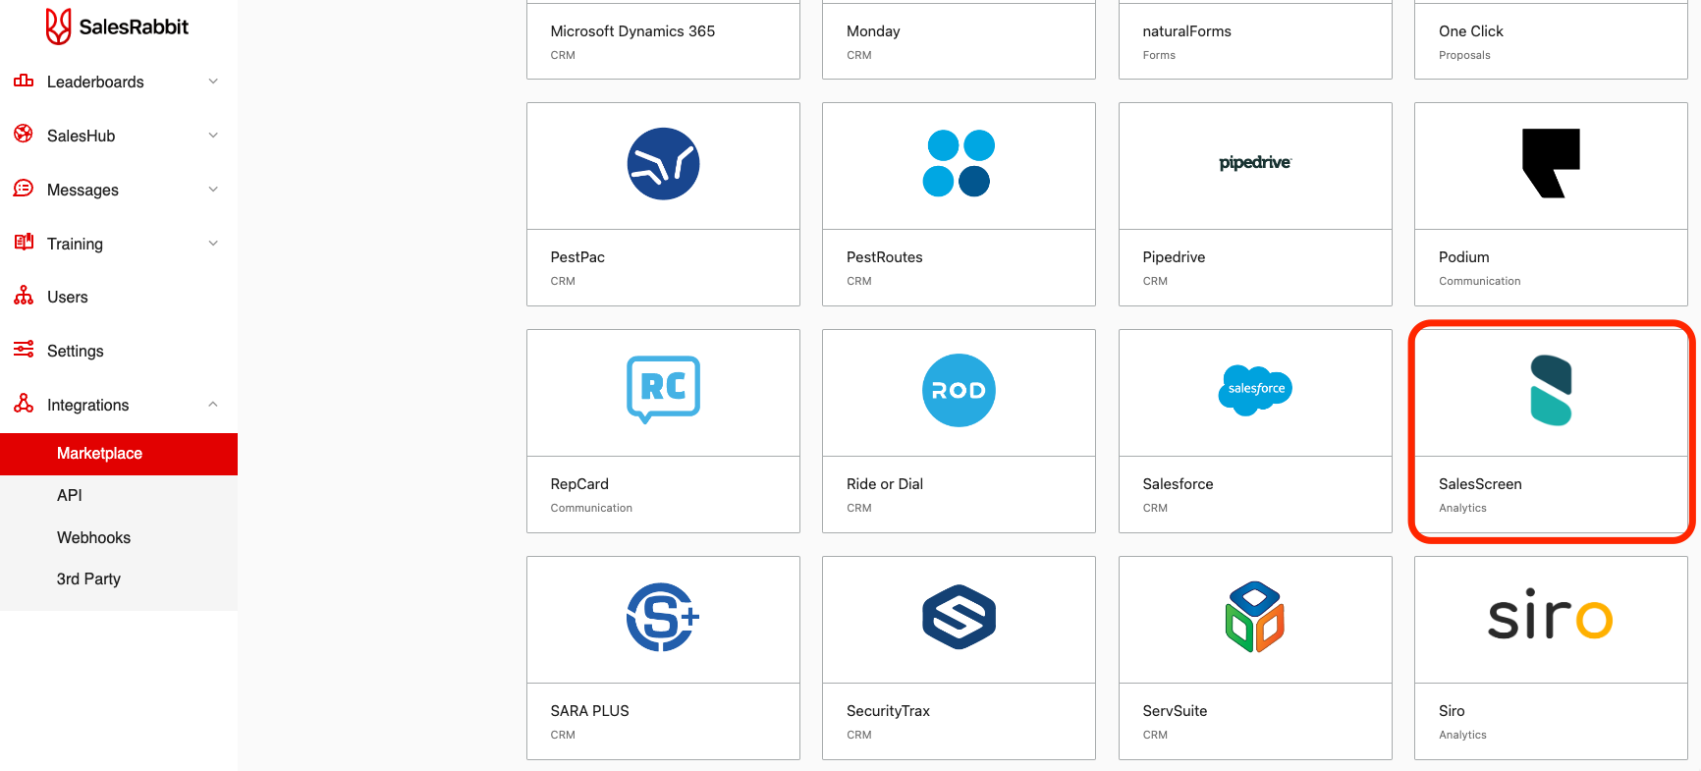Click the Salesforce cloud logo
Screen dimensions: 1701x771
pos(1255,389)
